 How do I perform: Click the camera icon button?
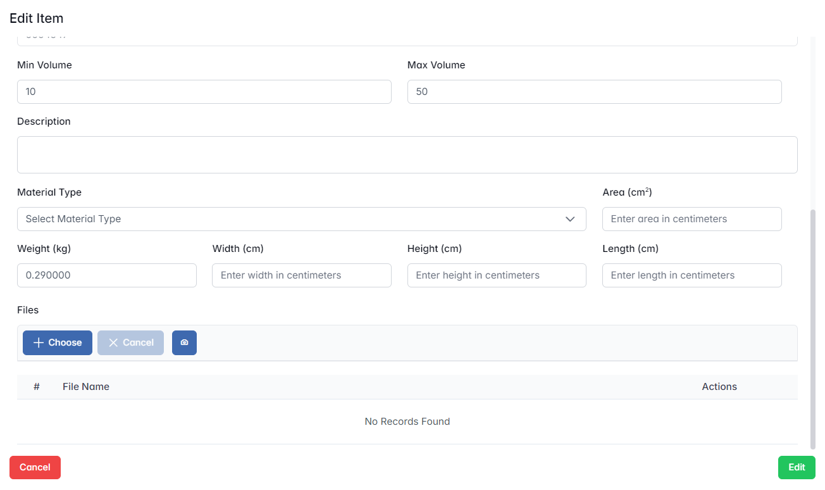pos(184,342)
